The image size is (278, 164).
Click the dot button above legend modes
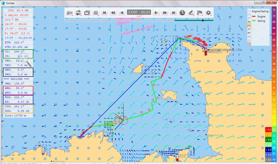click(x=249, y=11)
